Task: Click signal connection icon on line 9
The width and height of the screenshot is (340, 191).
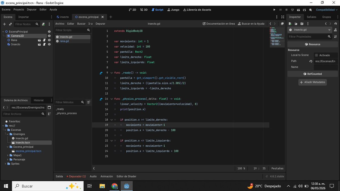Action: [101, 73]
